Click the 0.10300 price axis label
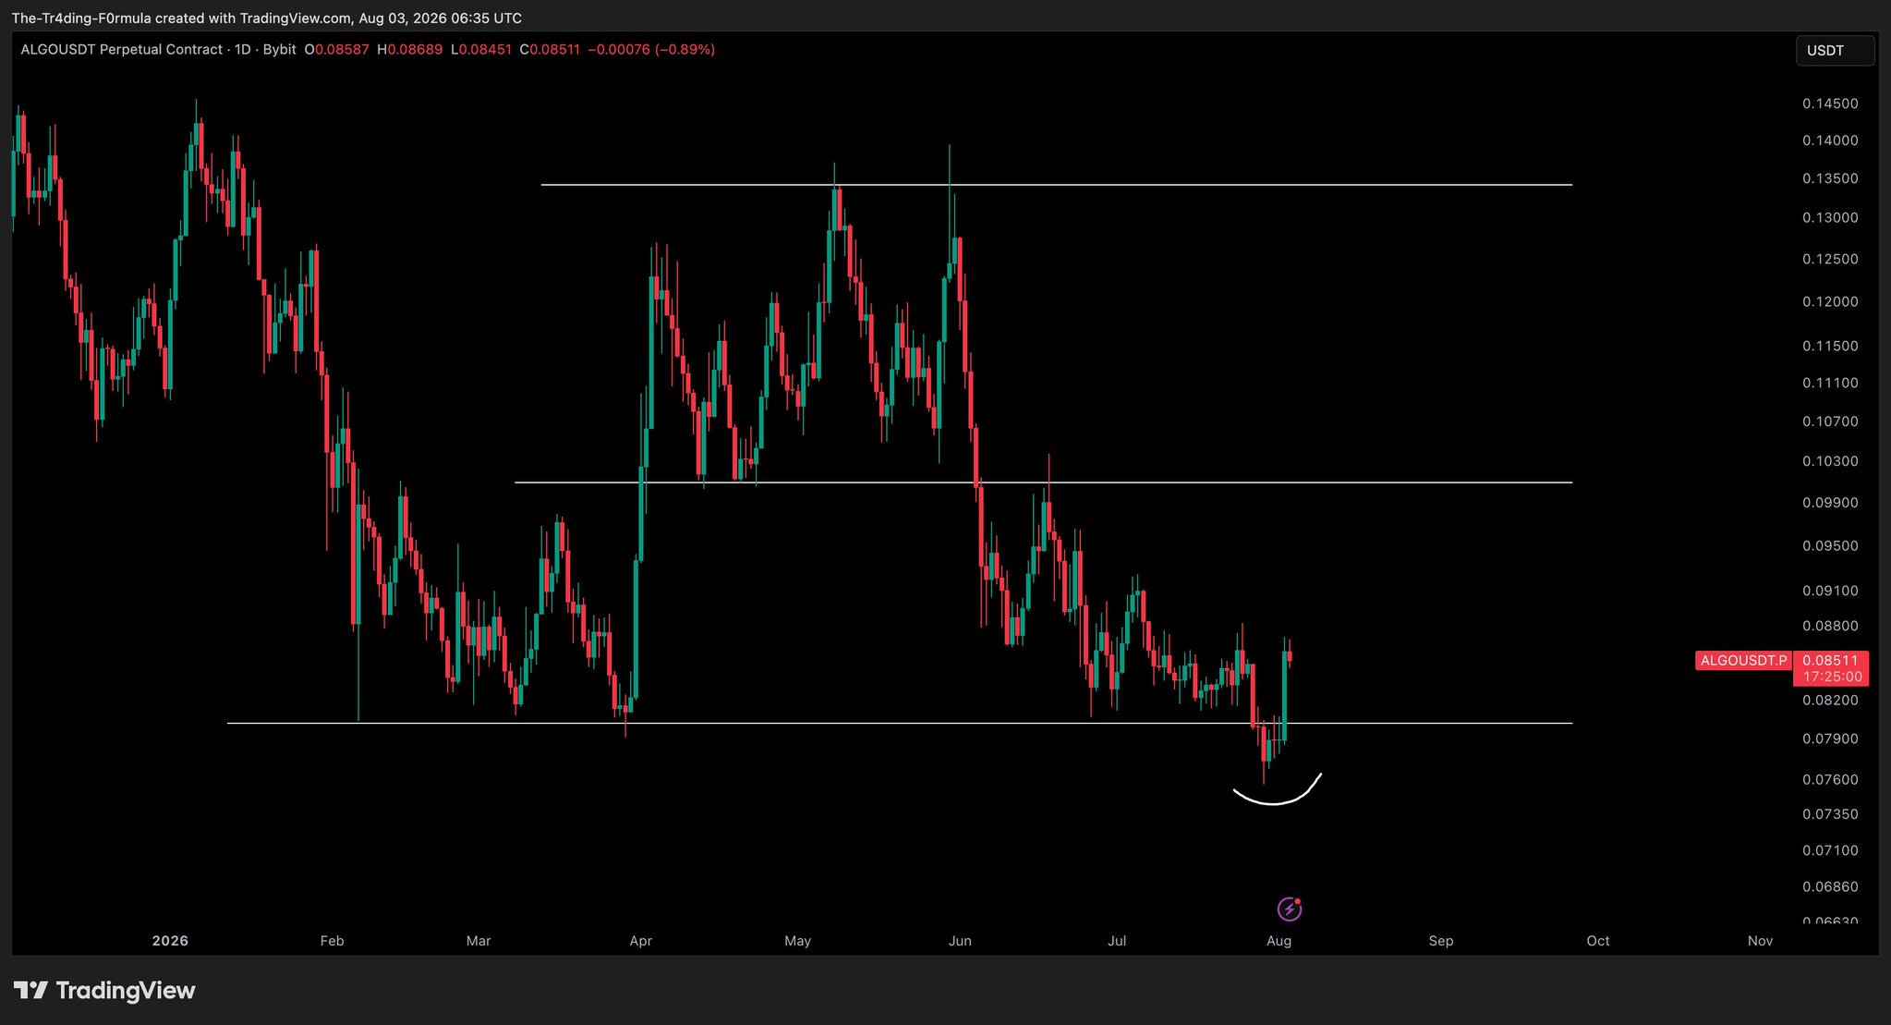Screen dimensions: 1891x1025 [x=1830, y=461]
